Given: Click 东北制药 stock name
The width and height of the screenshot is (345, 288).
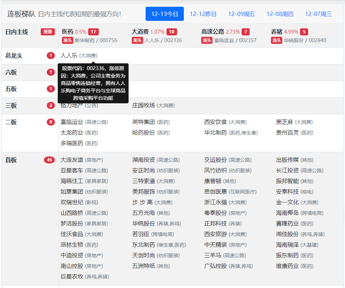Looking at the screenshot, I should 143,245.
